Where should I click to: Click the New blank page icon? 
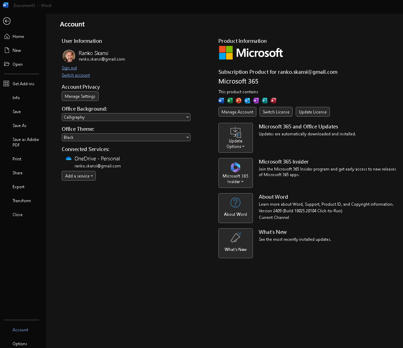pos(7,50)
